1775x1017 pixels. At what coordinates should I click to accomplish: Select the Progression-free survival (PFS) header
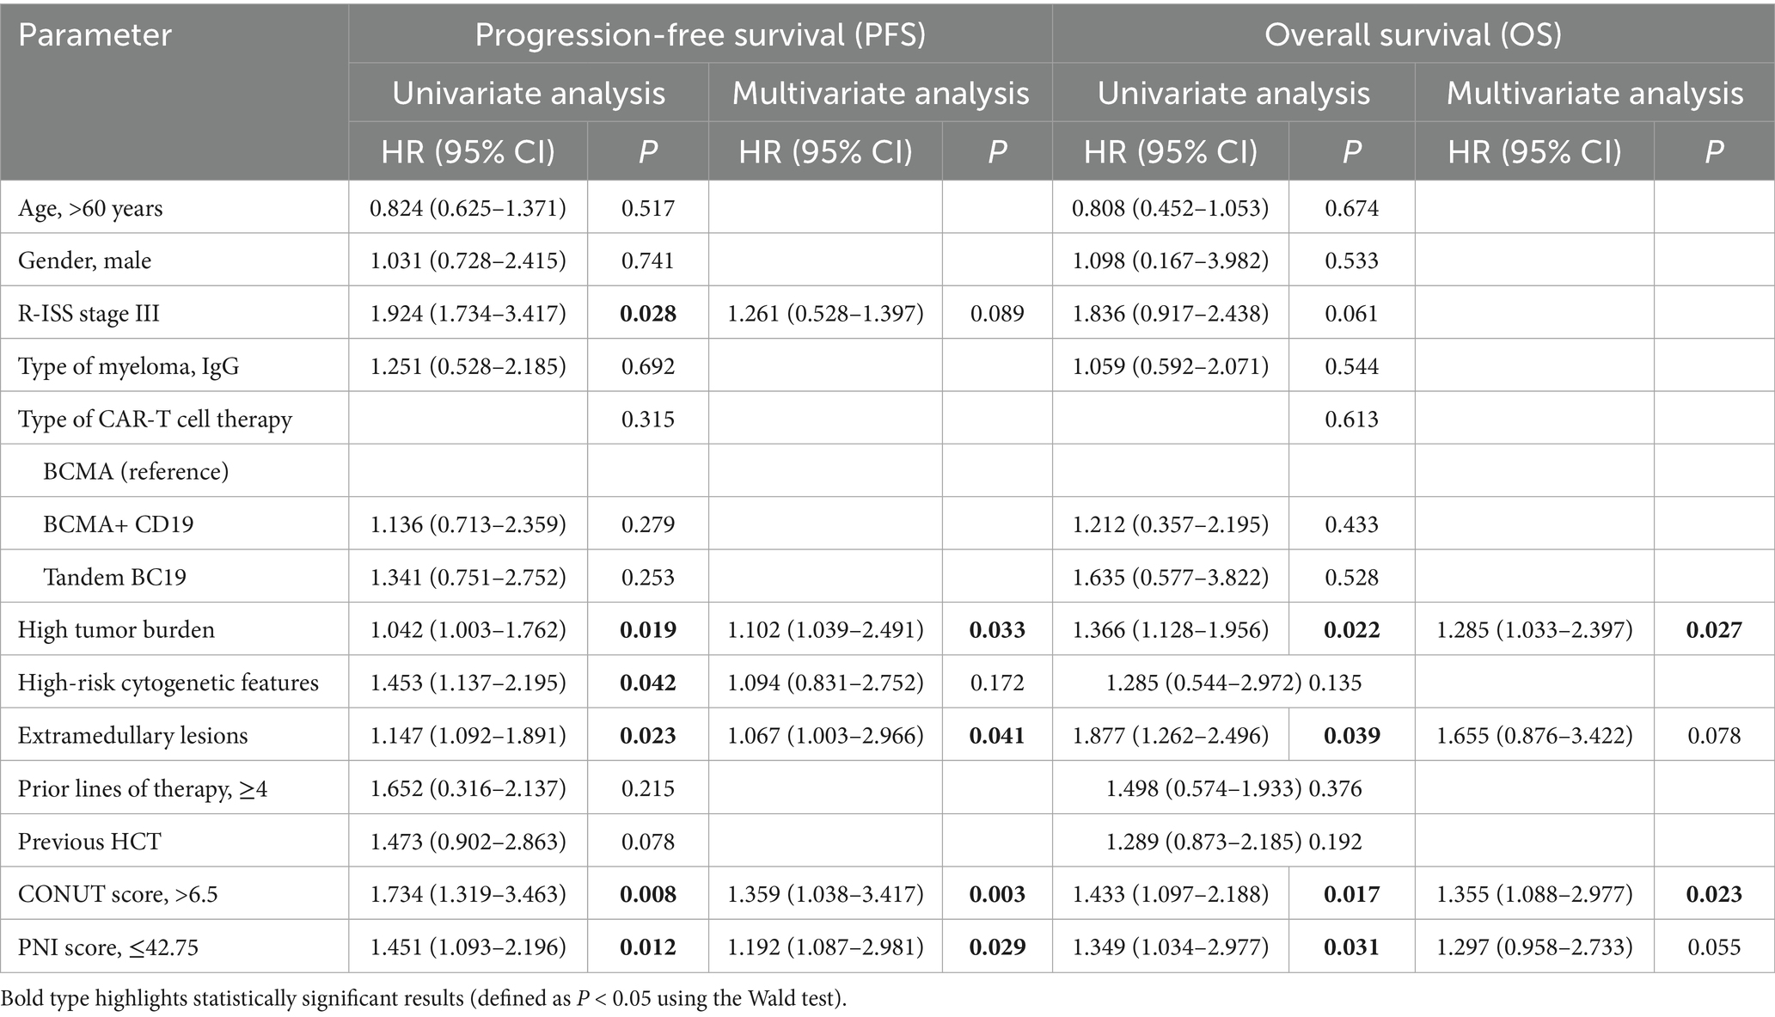pyautogui.click(x=700, y=35)
